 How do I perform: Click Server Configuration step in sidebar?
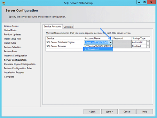(x=15, y=60)
